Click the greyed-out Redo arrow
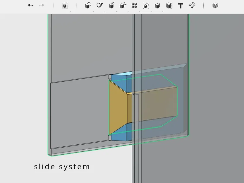The image size is (244, 183). tap(42, 6)
